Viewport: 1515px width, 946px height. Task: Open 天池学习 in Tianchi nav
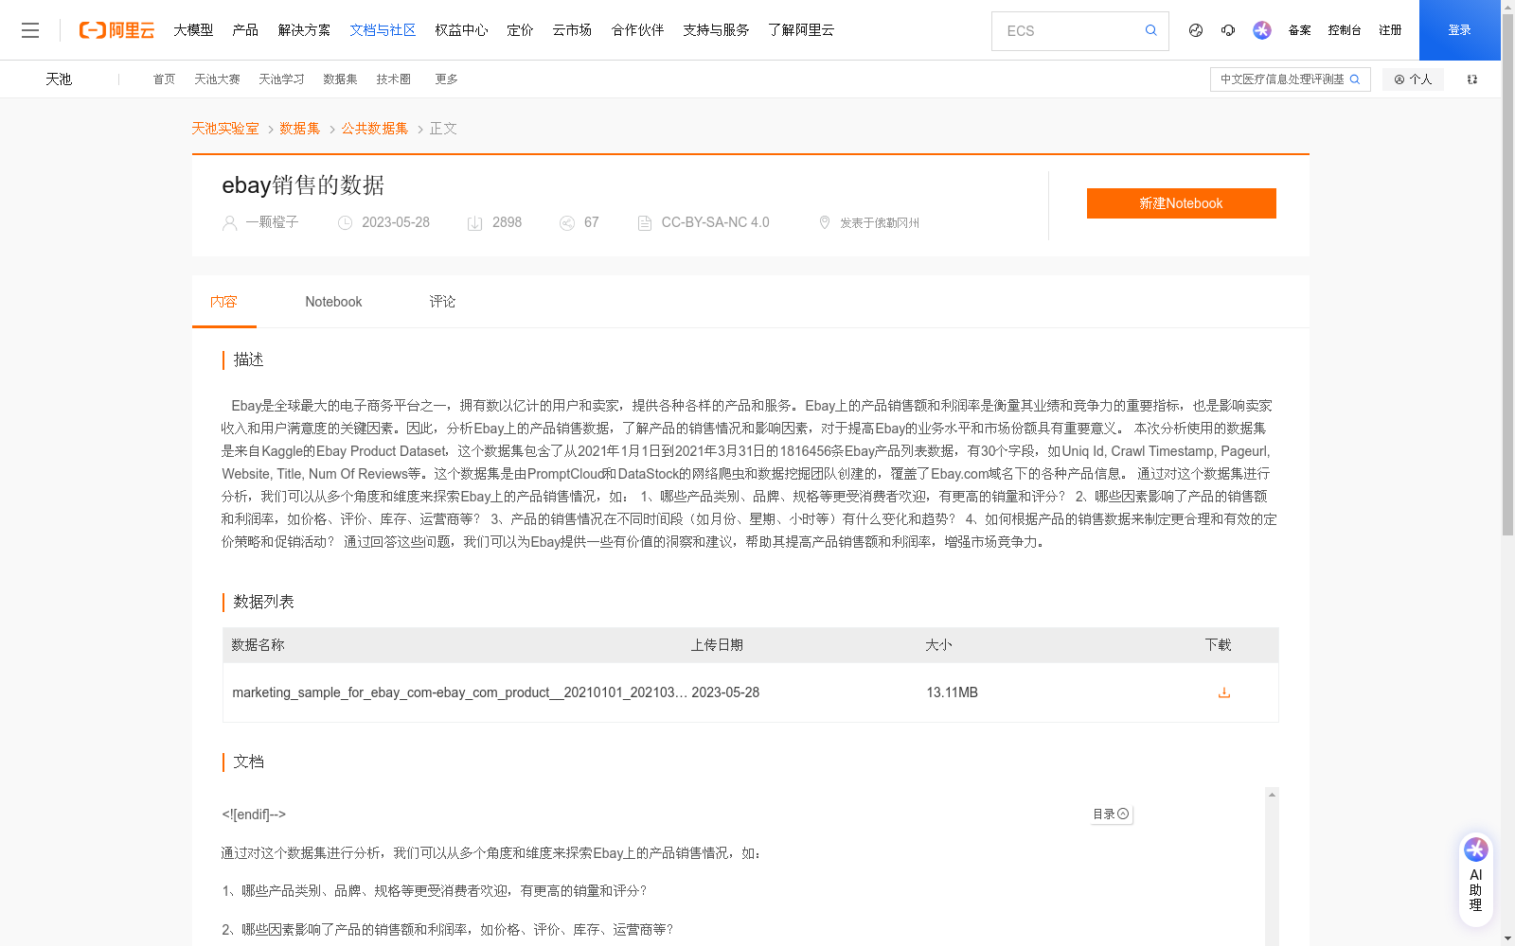tap(281, 79)
